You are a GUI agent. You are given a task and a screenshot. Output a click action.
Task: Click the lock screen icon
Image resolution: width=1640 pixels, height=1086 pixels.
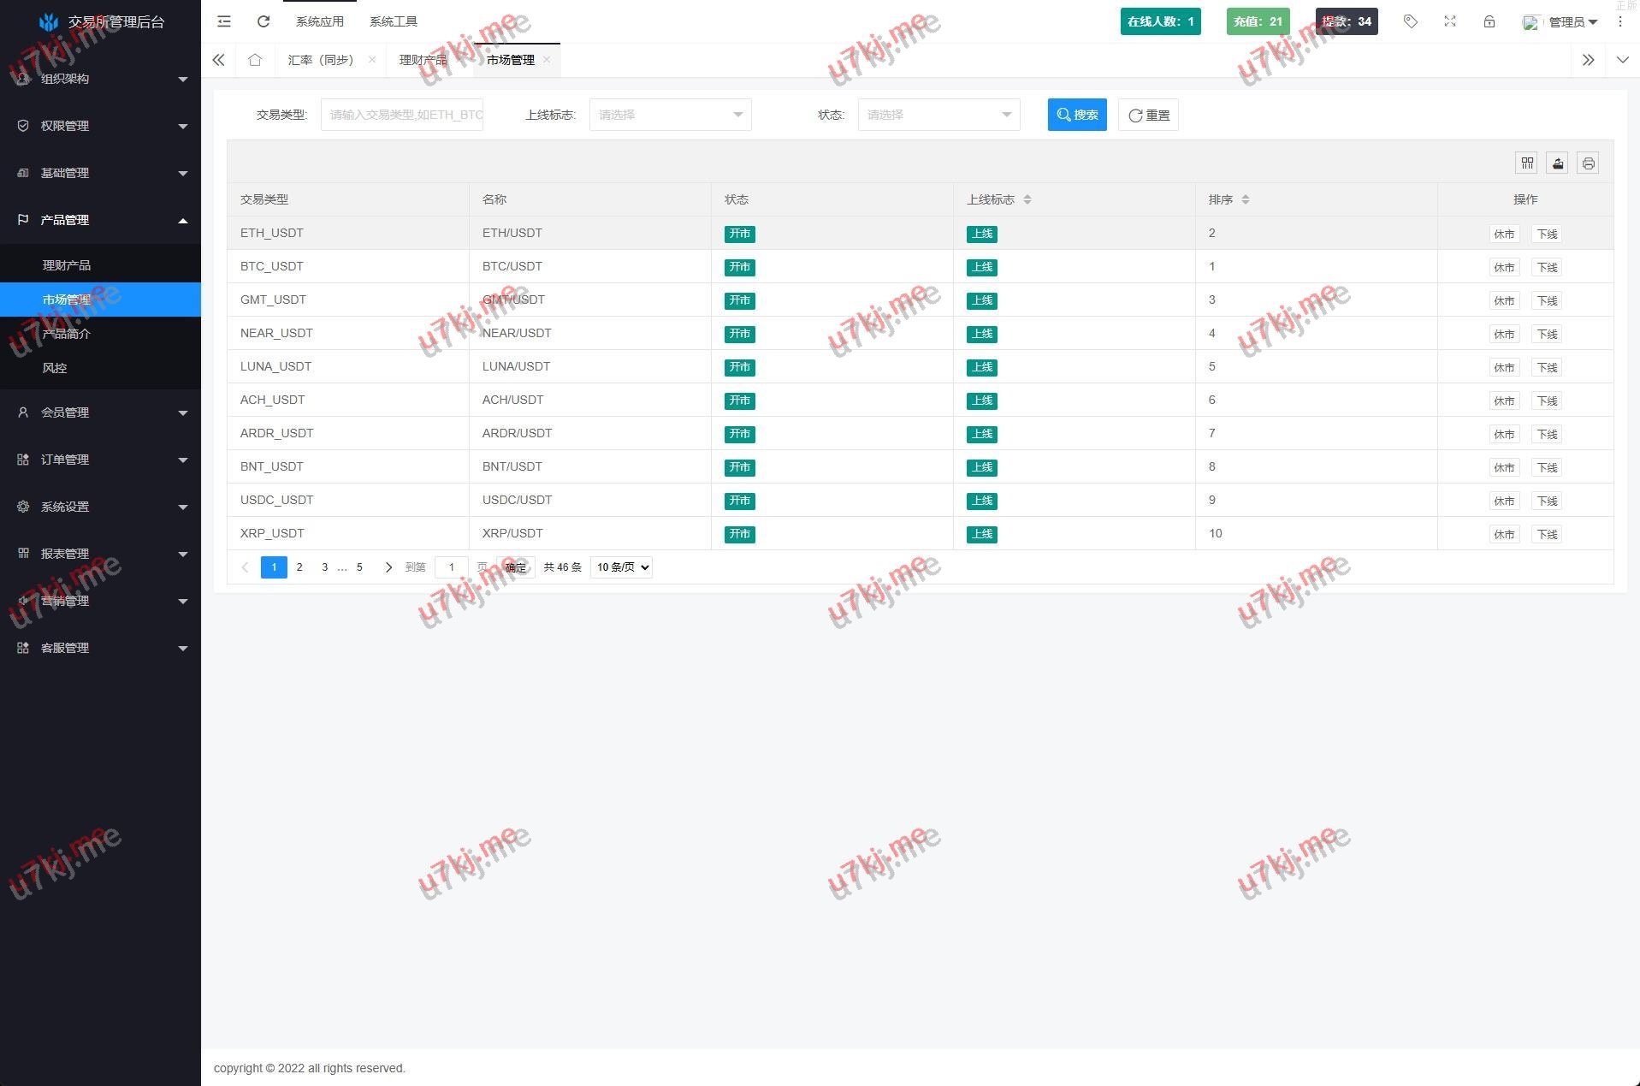1489,21
